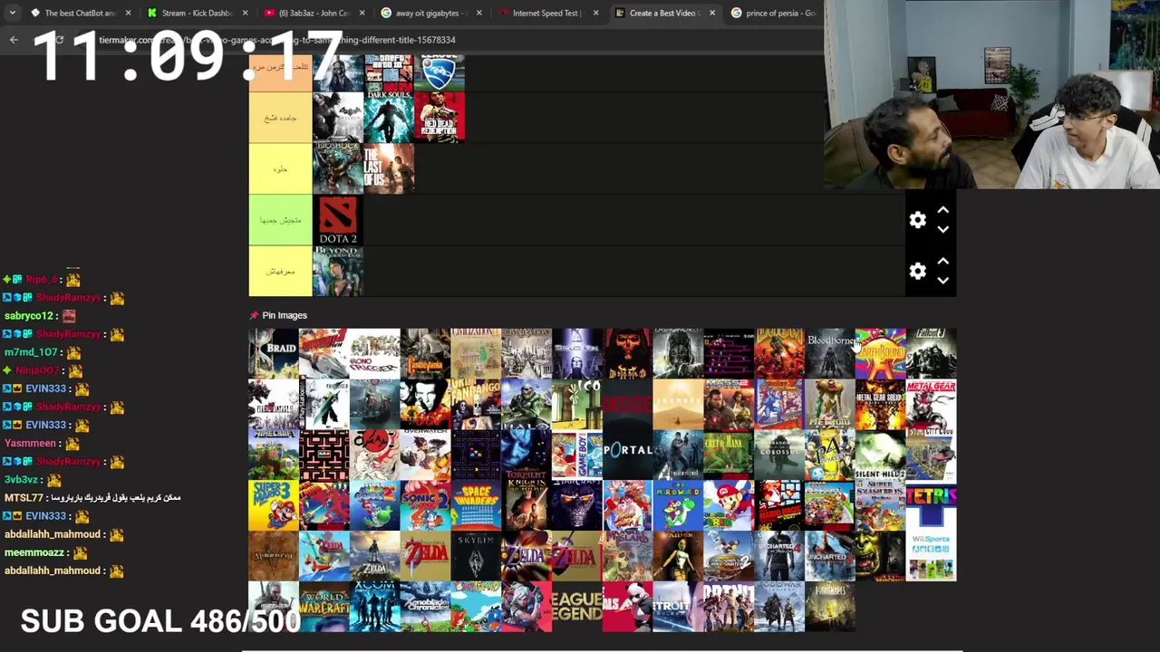The image size is (1160, 652).
Task: Select the Beyond Good & Evil image
Action: tap(338, 271)
